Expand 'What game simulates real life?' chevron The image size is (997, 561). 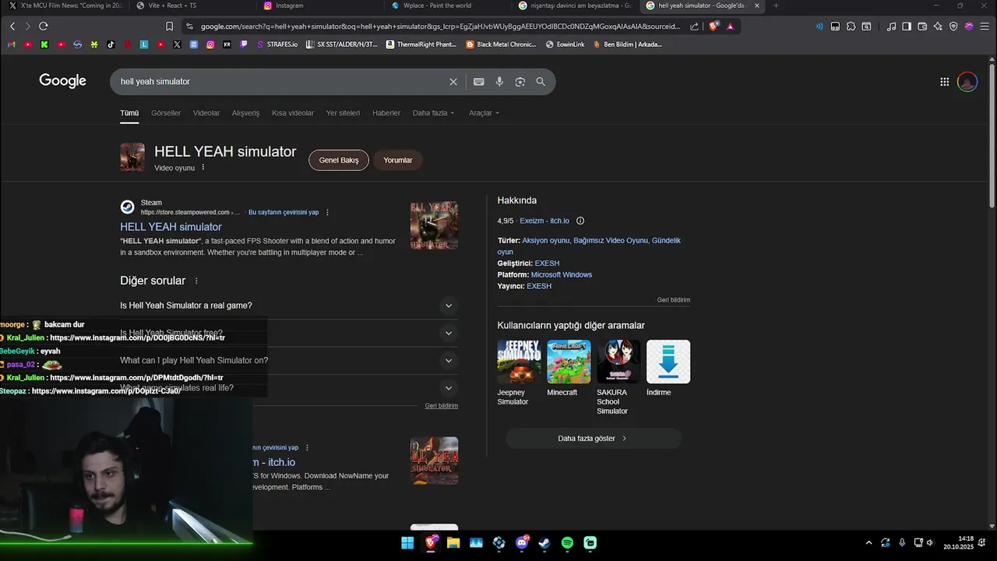coord(448,388)
